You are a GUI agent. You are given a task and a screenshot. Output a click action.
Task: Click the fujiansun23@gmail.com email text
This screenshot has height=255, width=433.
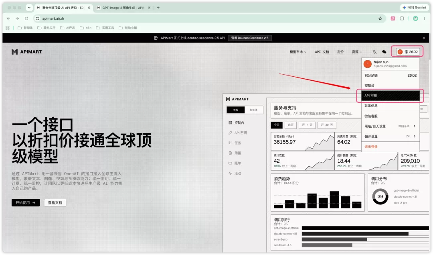390,66
